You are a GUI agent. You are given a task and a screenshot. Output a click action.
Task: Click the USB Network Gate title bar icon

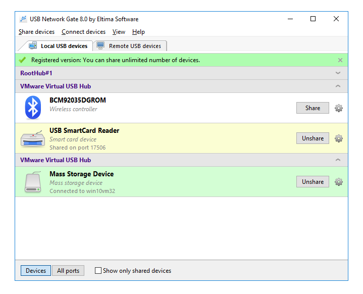coord(23,19)
